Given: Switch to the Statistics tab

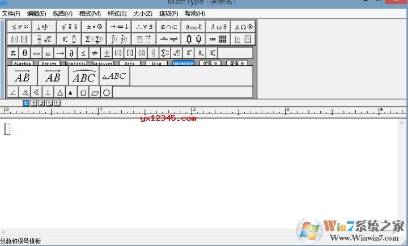Looking at the screenshot, I should coord(76,63).
